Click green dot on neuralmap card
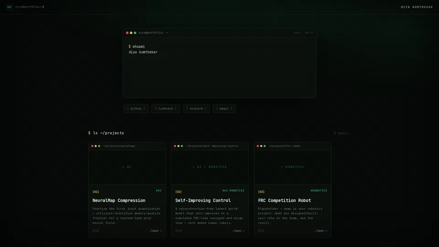Screen dimensions: 439x247 [x=99, y=146]
